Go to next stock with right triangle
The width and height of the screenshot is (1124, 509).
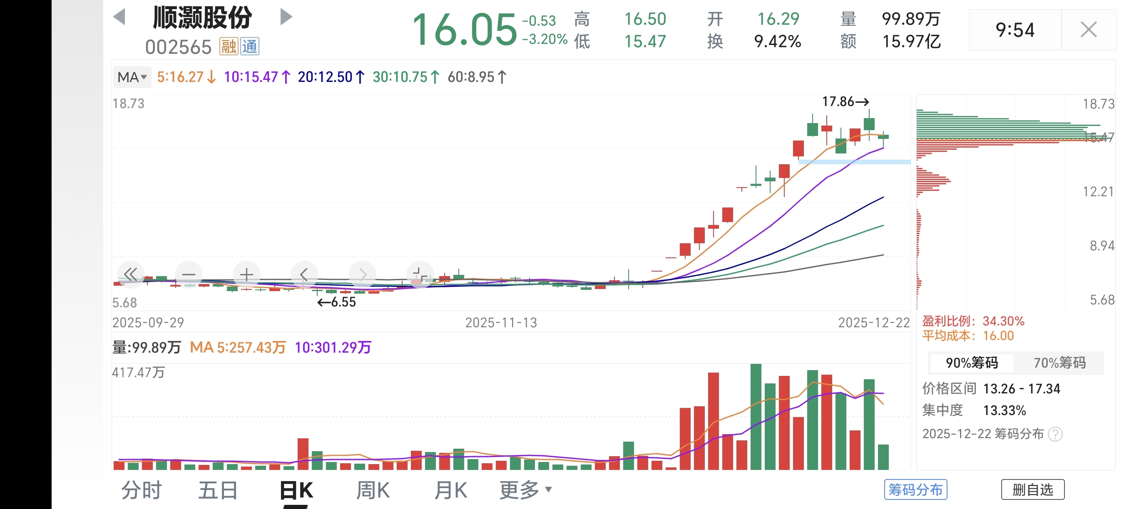(286, 17)
